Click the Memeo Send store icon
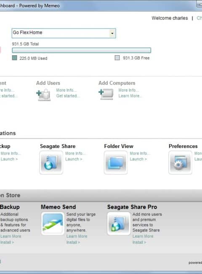 pos(53,223)
